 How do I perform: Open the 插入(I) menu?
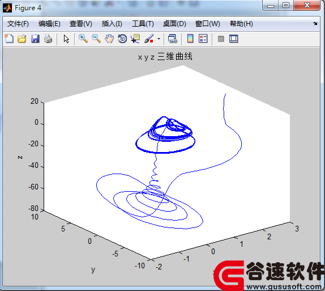(112, 24)
